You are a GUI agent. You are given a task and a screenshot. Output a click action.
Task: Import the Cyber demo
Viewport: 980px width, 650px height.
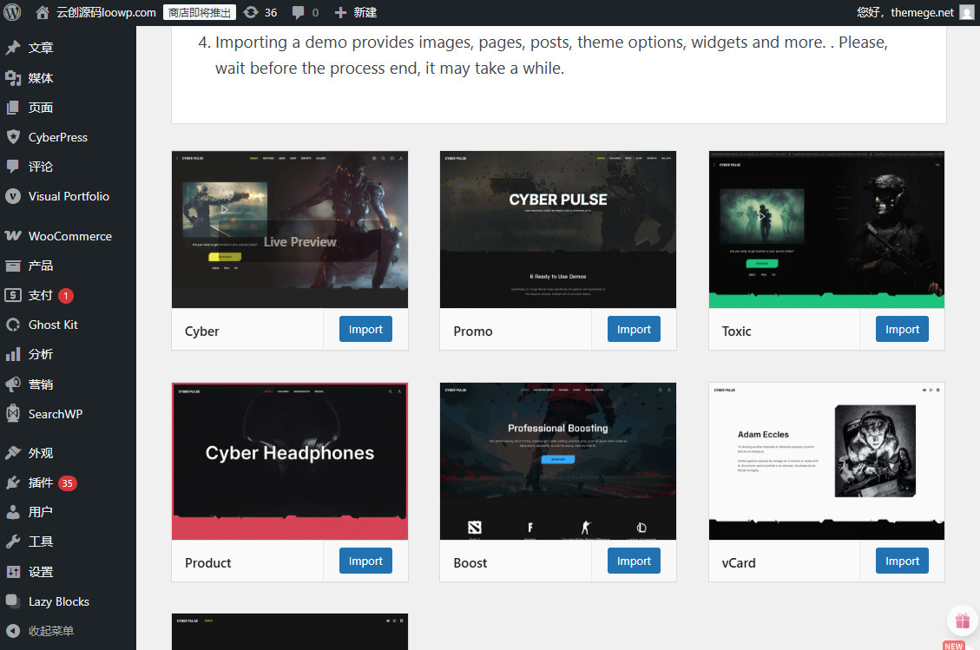pyautogui.click(x=365, y=329)
